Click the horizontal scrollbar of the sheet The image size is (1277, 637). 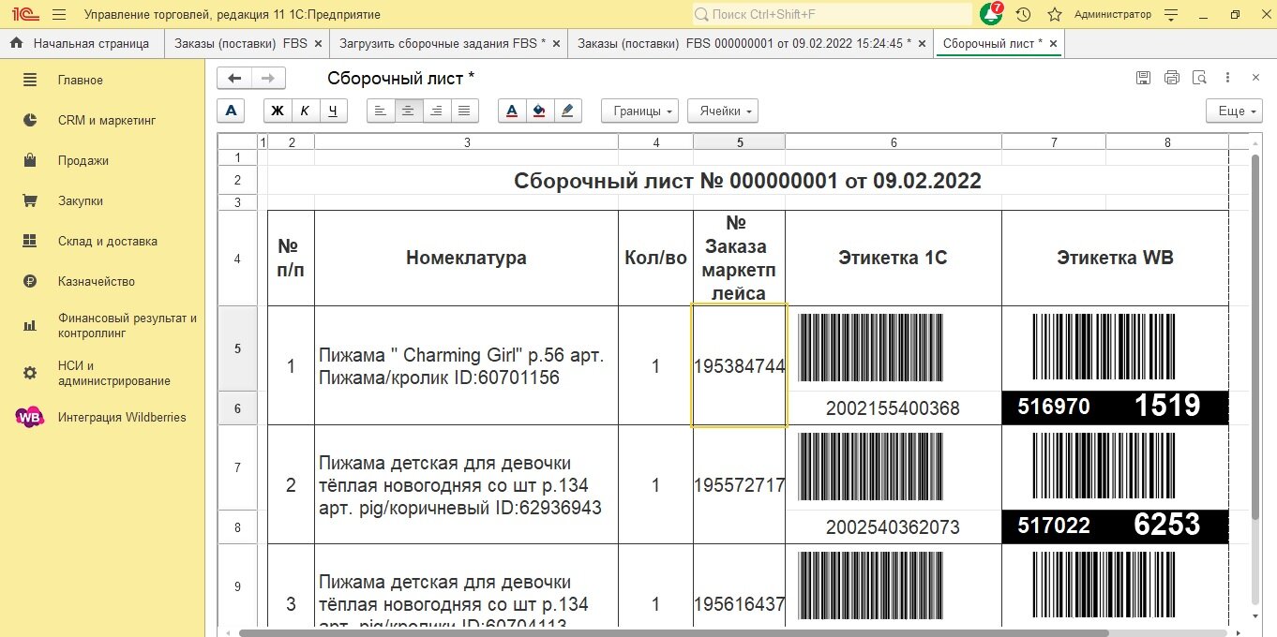click(673, 632)
